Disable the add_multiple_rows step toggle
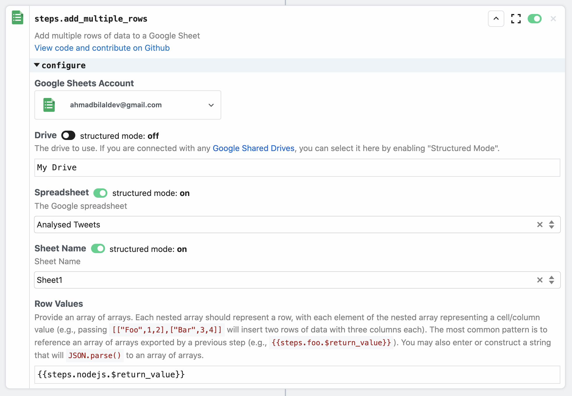 tap(534, 19)
